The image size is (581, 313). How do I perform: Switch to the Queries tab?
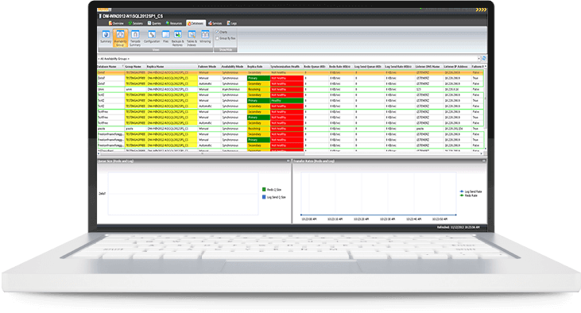[154, 23]
